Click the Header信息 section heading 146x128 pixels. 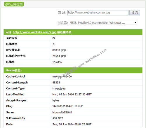(14, 70)
